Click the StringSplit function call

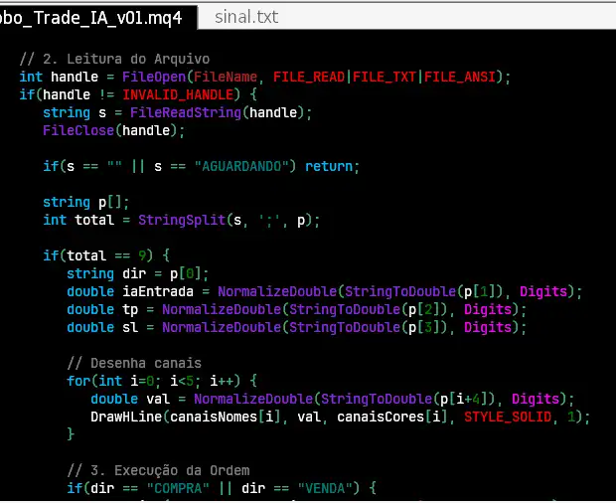pos(182,220)
